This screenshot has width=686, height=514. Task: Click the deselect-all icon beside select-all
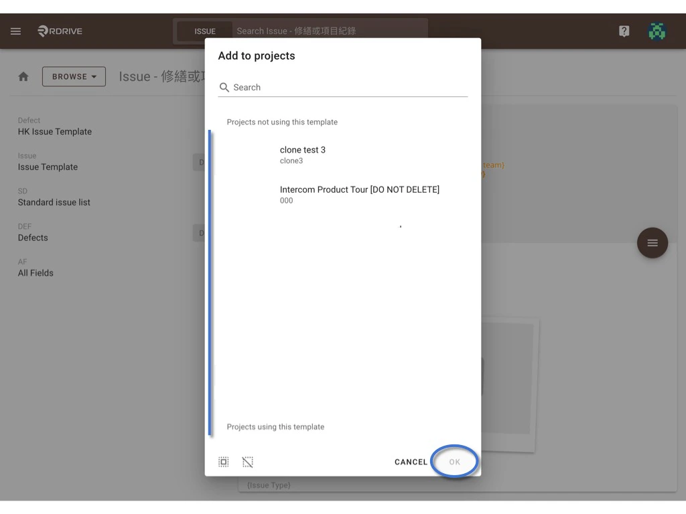(x=247, y=462)
